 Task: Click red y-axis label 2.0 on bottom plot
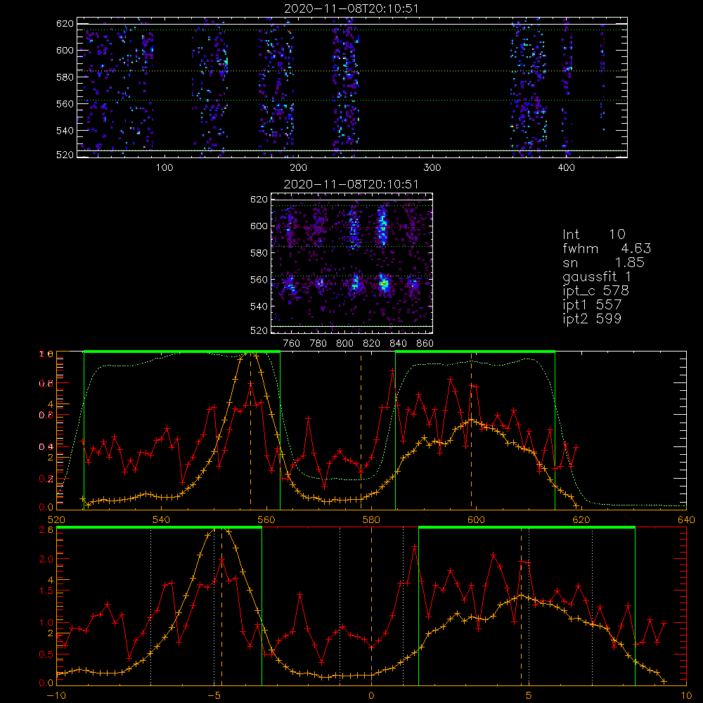pyautogui.click(x=46, y=559)
